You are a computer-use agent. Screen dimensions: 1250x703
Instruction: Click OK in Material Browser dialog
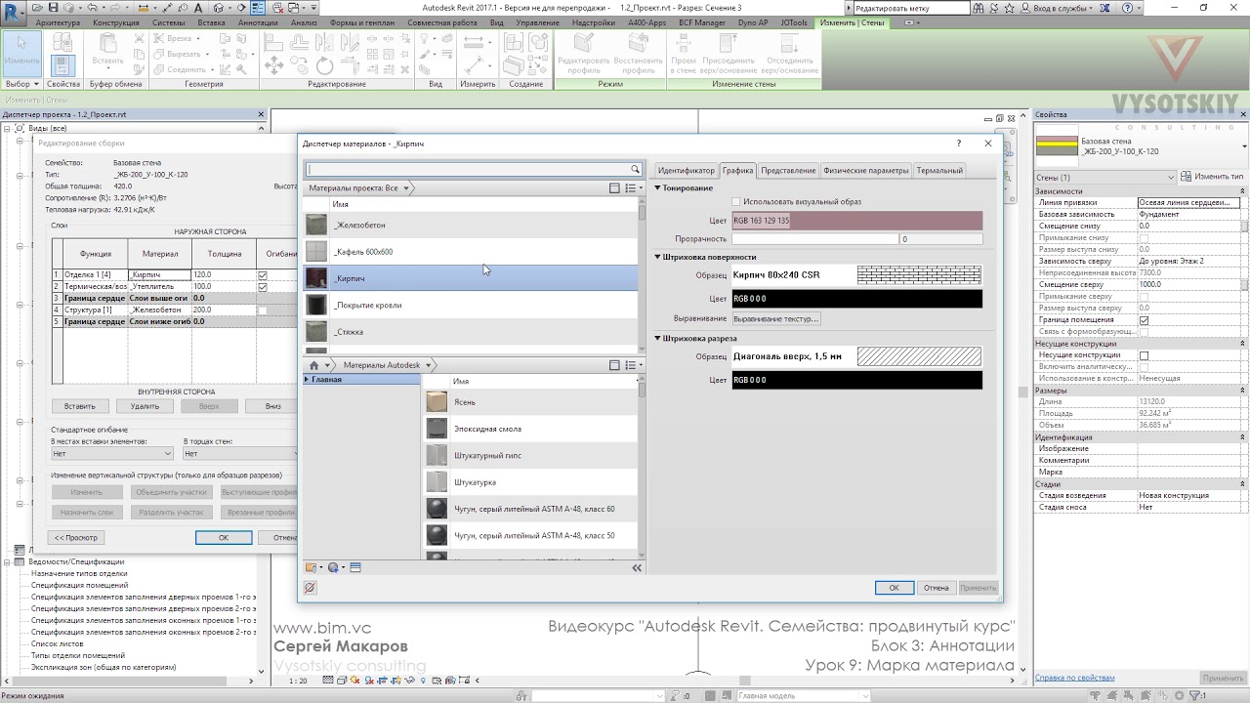coord(894,588)
